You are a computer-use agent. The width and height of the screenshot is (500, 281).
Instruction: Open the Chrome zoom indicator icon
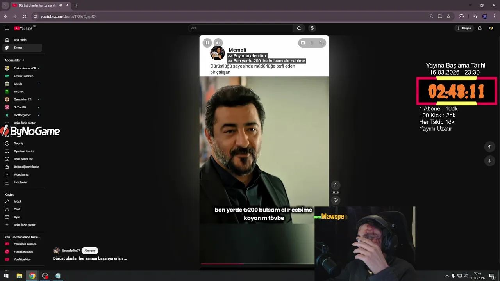432,16
